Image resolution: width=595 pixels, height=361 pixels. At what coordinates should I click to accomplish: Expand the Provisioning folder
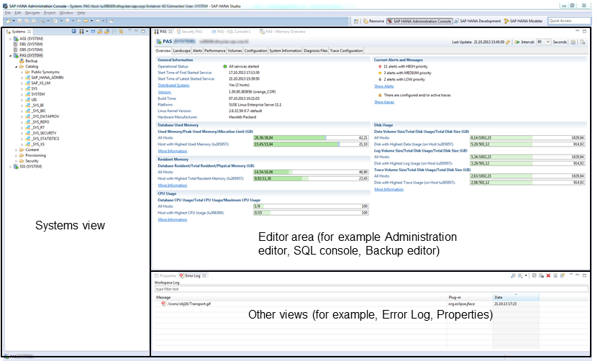[17, 155]
